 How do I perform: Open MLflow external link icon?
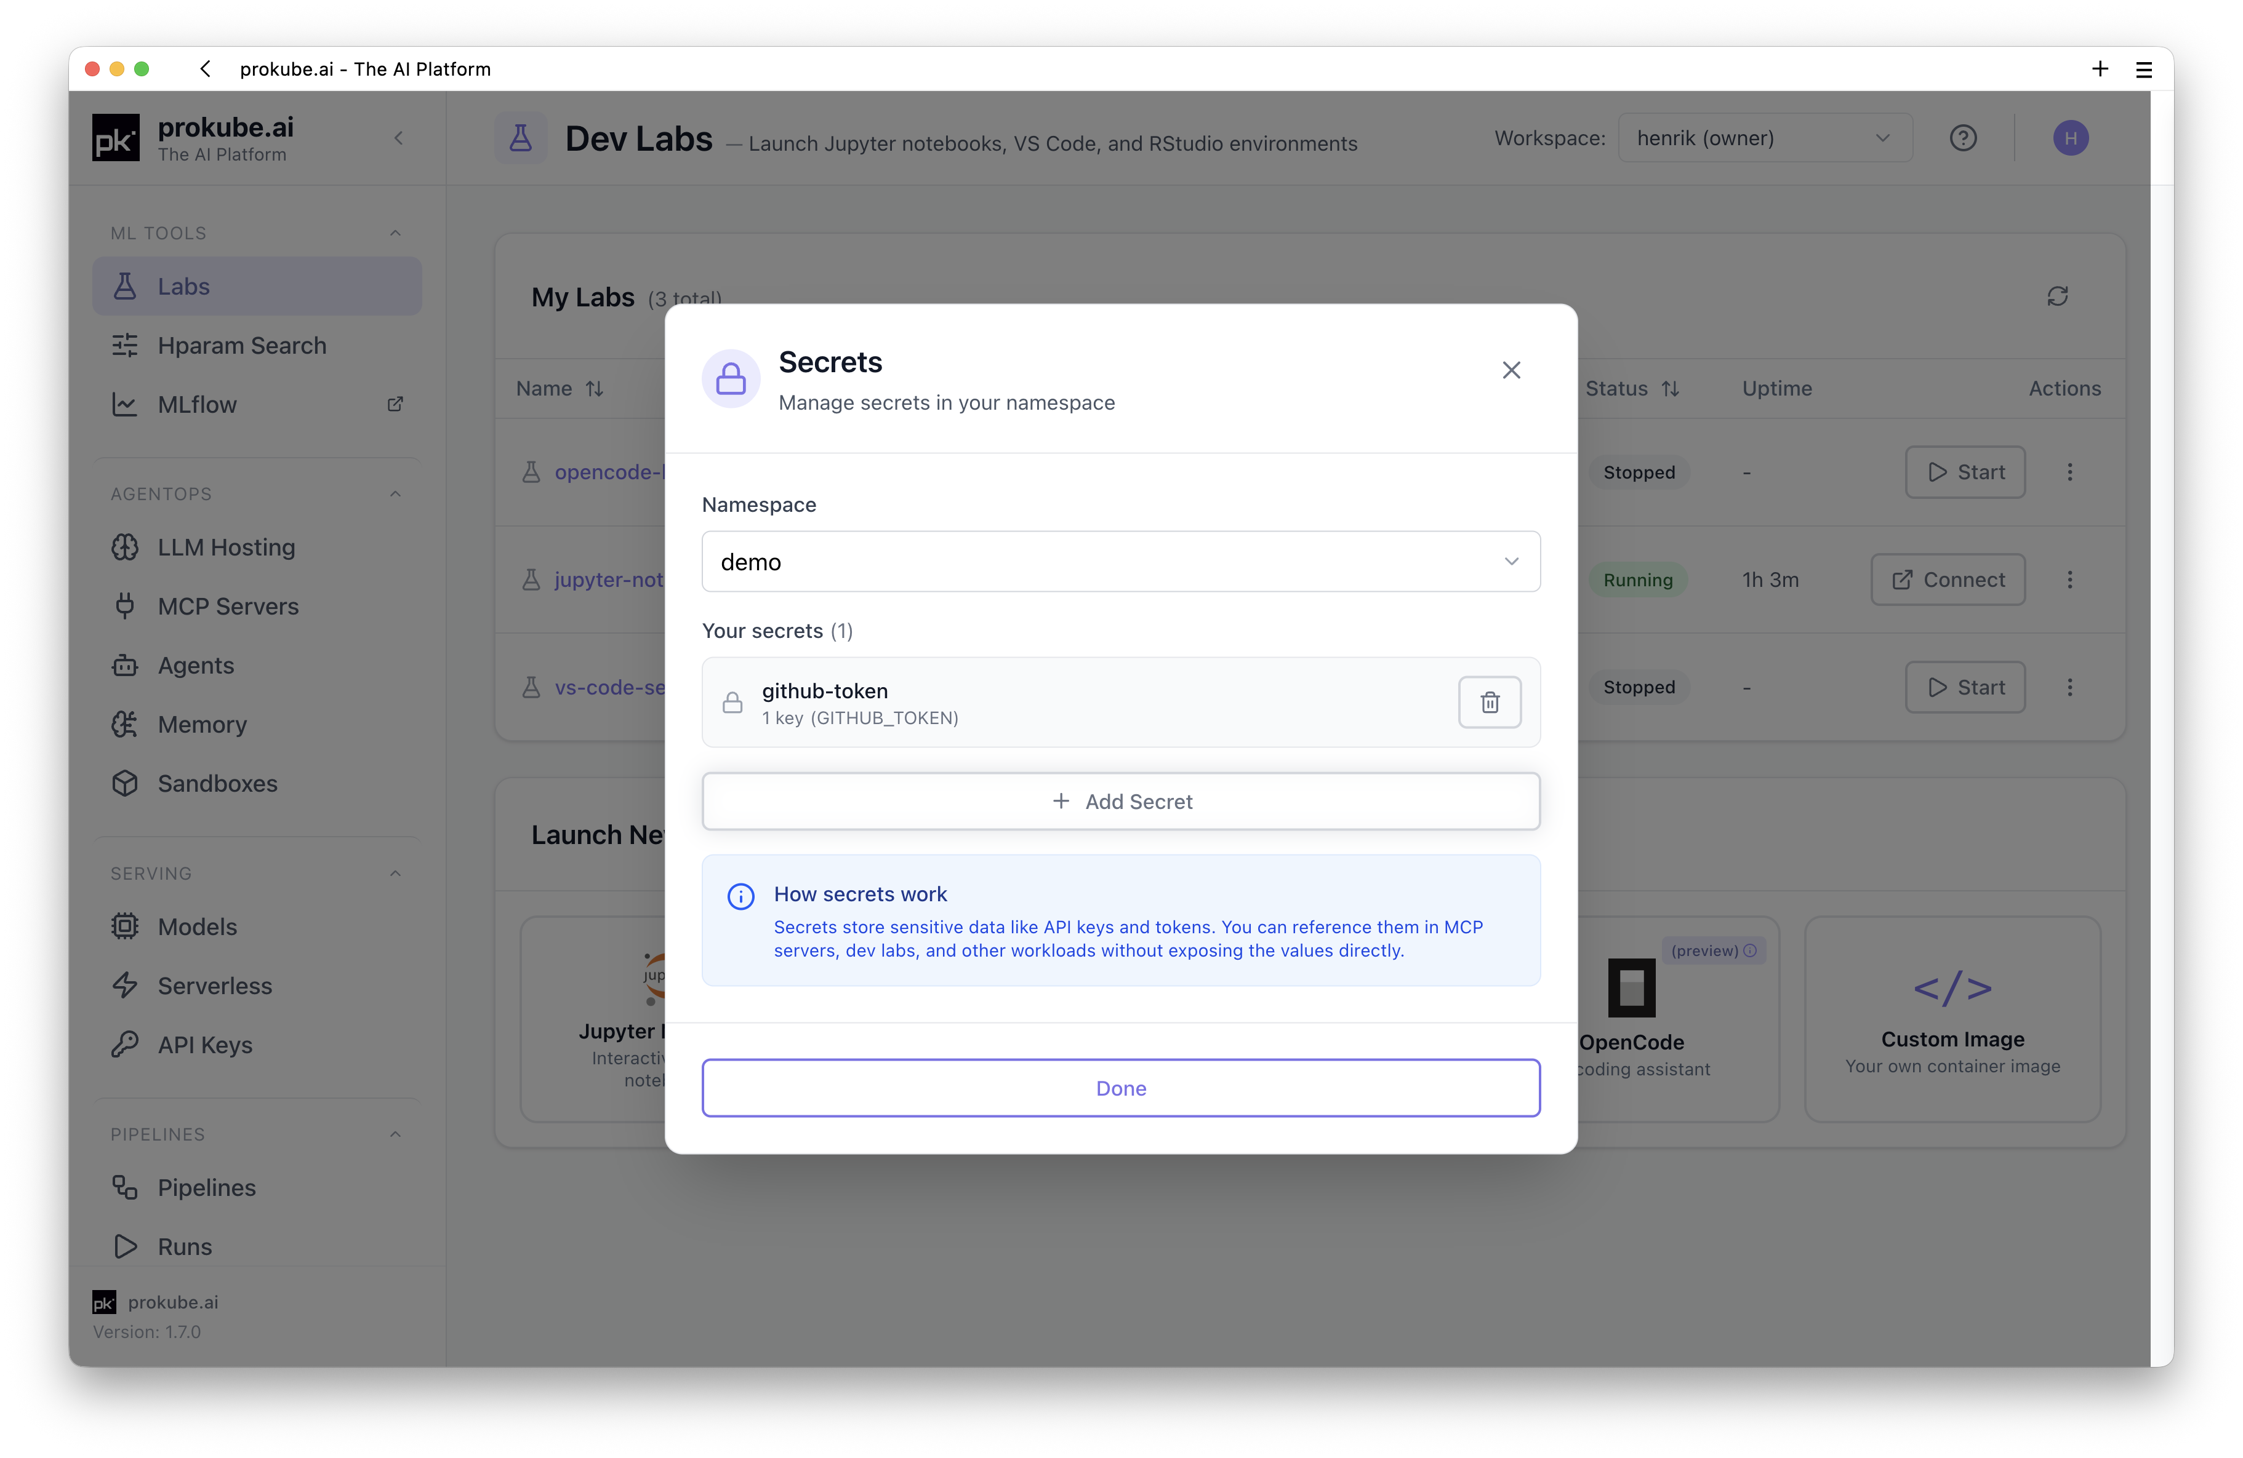click(x=395, y=404)
